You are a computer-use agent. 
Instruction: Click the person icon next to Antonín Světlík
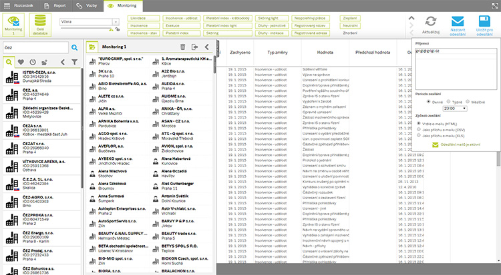(156, 198)
